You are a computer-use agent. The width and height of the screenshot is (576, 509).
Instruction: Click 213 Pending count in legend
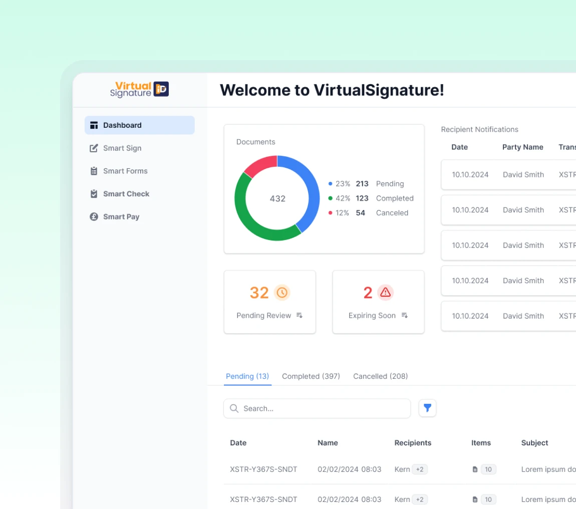(362, 184)
